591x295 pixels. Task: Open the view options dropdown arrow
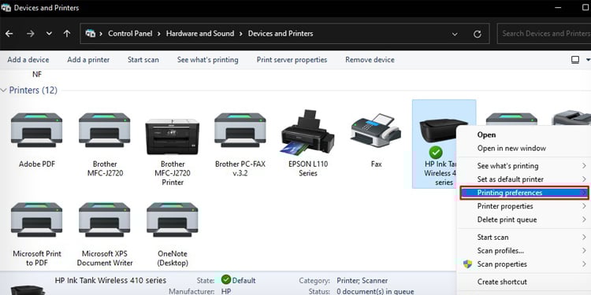(588, 60)
